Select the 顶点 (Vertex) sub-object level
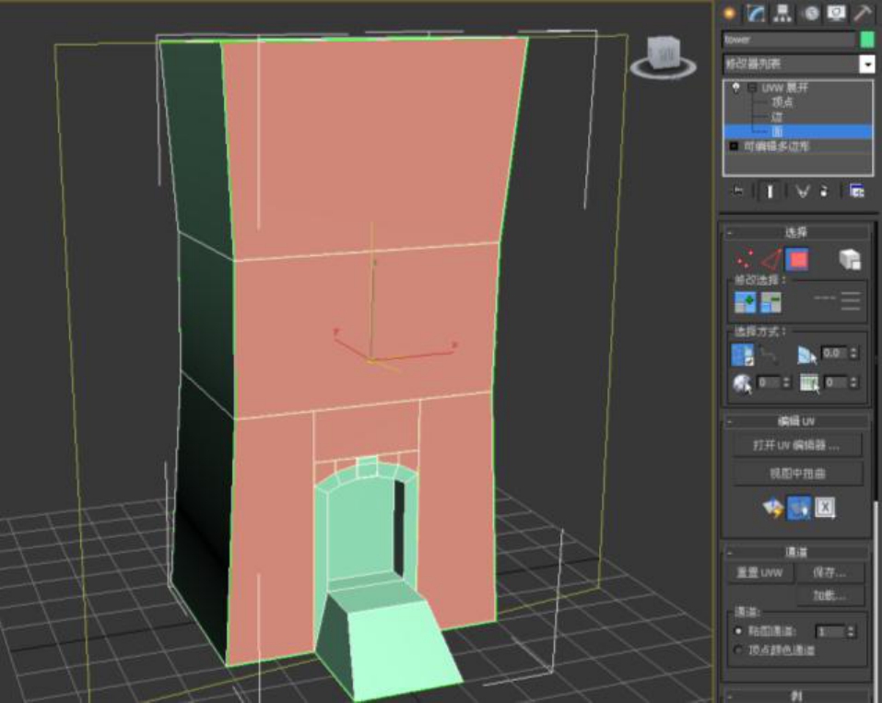Image resolution: width=882 pixels, height=703 pixels. pyautogui.click(x=782, y=102)
